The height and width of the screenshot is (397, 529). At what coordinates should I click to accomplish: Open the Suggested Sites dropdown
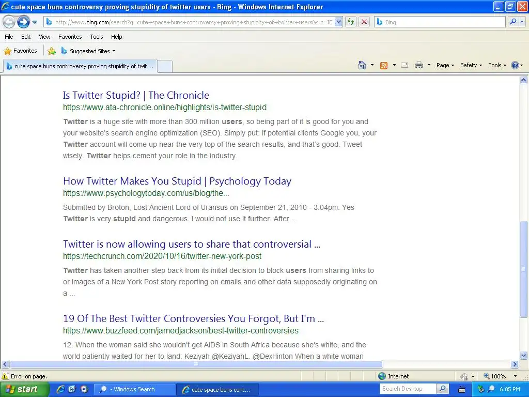[88, 51]
